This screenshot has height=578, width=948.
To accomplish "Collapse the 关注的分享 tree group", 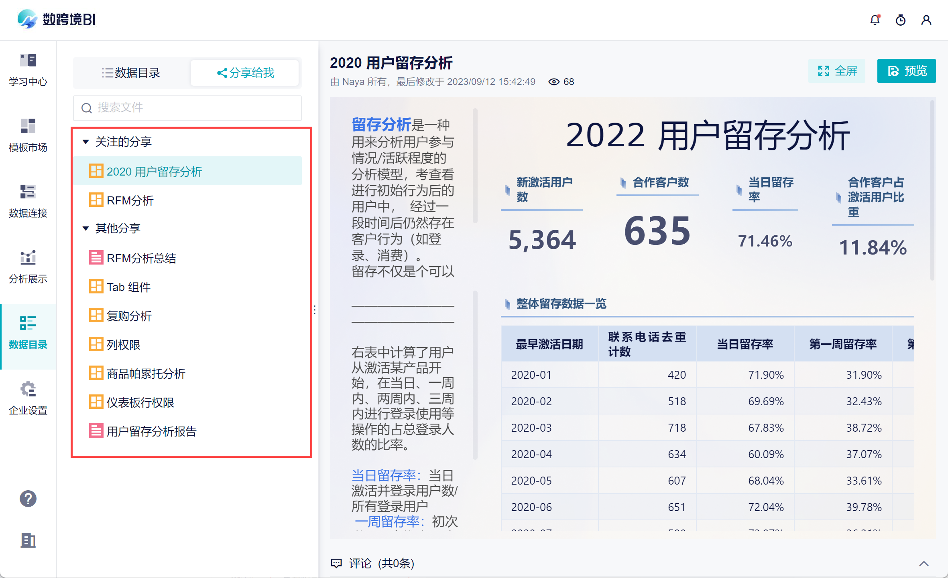I will pyautogui.click(x=85, y=141).
